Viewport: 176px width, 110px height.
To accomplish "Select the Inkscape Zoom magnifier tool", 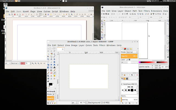I will pyautogui.click(x=102, y=29).
